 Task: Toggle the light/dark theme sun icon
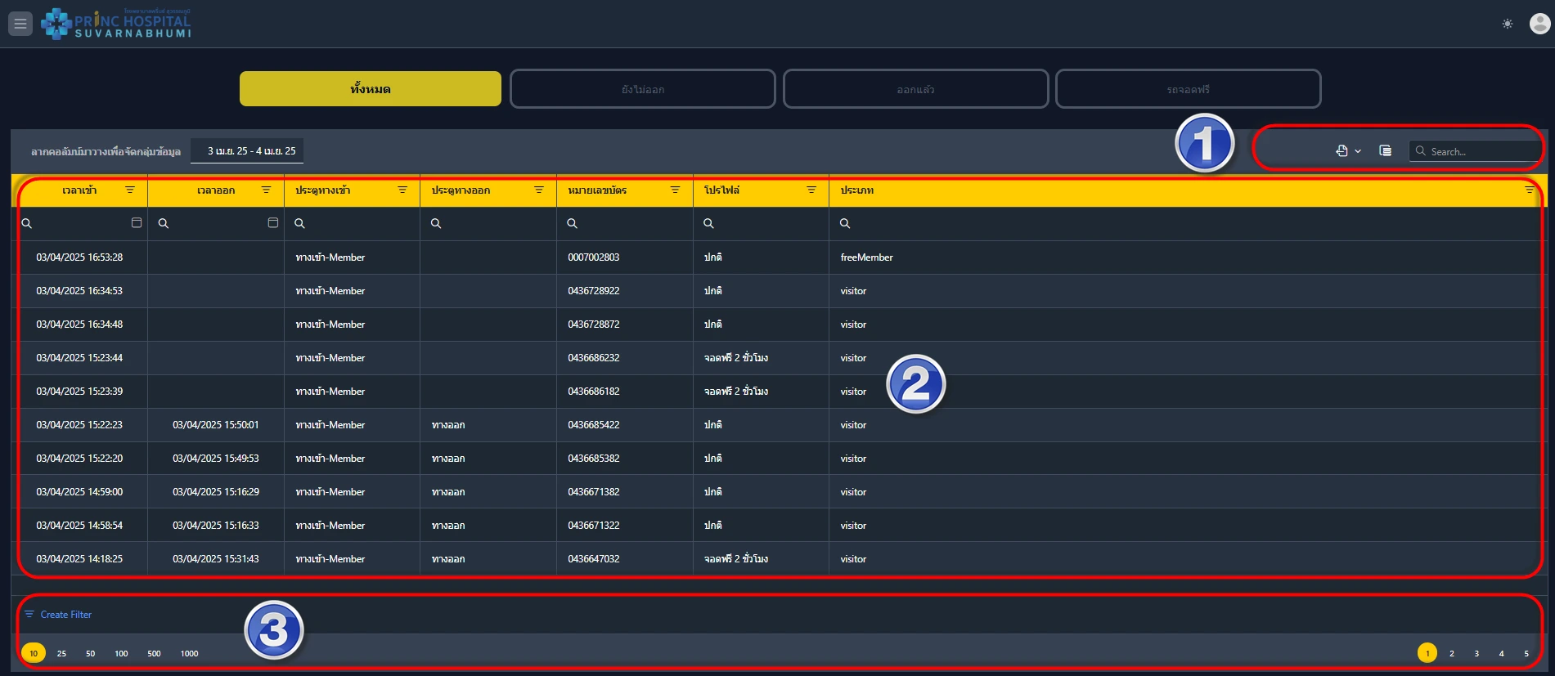[x=1507, y=24]
